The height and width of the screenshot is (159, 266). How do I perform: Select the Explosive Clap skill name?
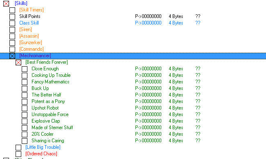(x=46, y=121)
